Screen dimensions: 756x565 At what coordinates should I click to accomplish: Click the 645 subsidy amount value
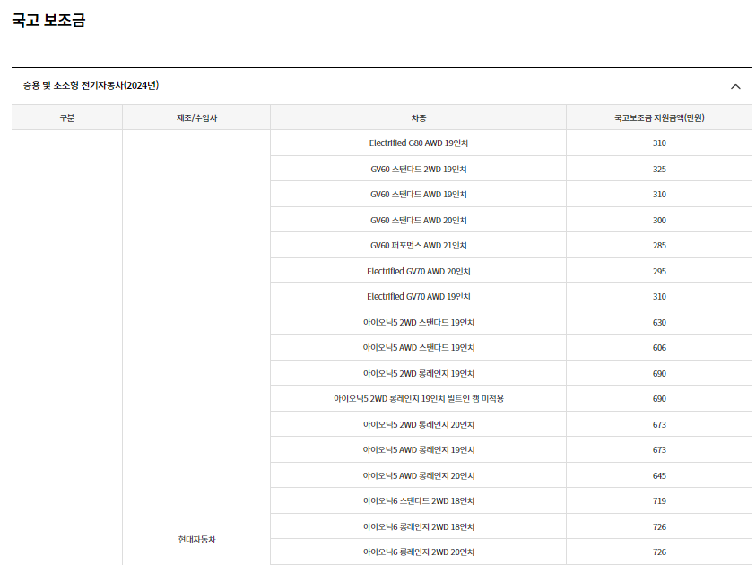(659, 476)
